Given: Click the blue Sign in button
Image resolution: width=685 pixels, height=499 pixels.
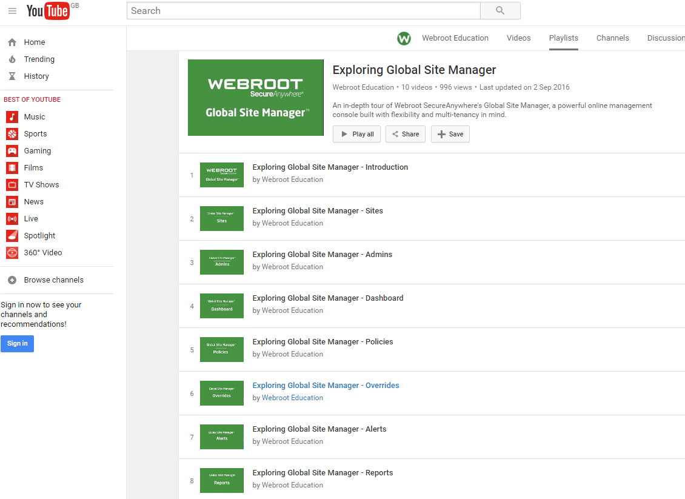Looking at the screenshot, I should tap(17, 343).
